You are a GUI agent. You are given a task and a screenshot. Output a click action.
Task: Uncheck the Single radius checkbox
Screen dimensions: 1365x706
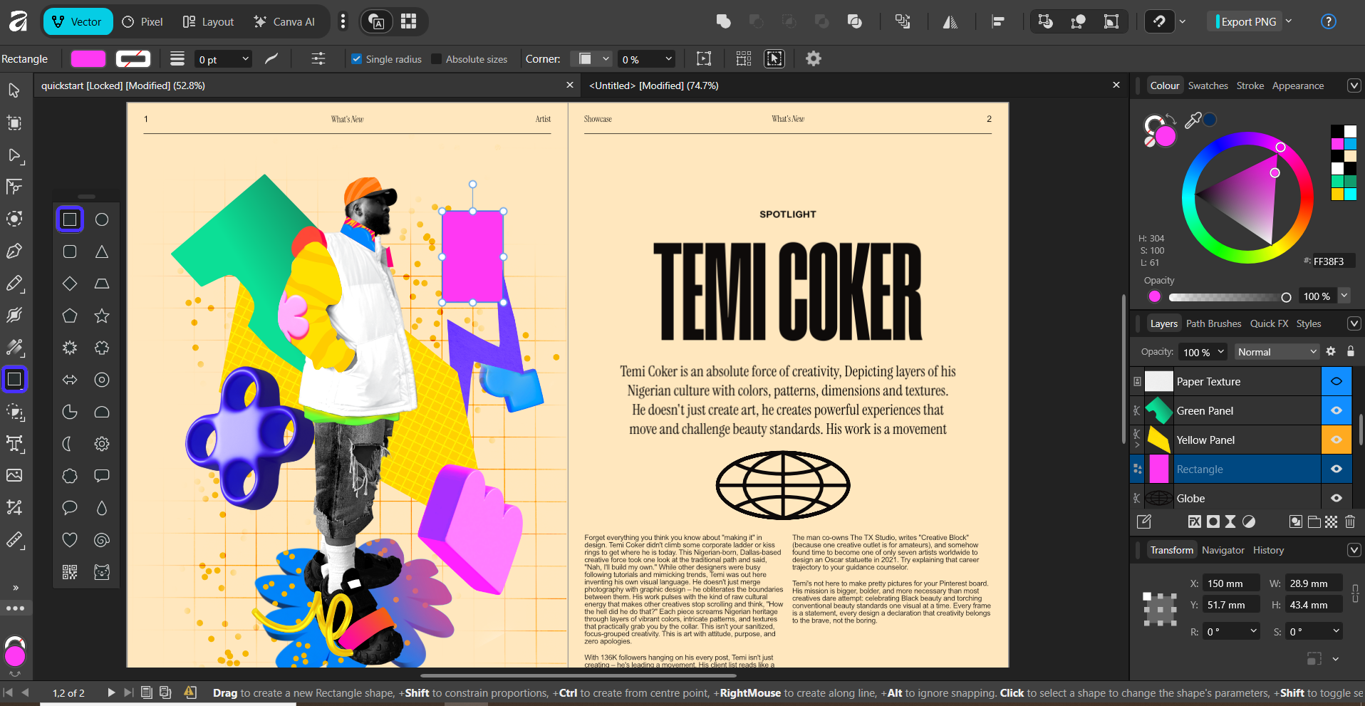357,59
